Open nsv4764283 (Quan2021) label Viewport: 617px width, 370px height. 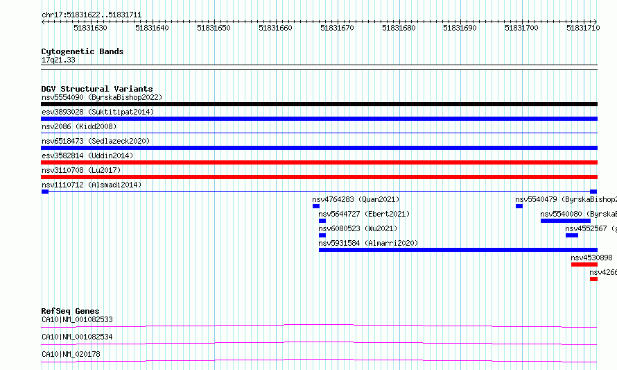356,199
